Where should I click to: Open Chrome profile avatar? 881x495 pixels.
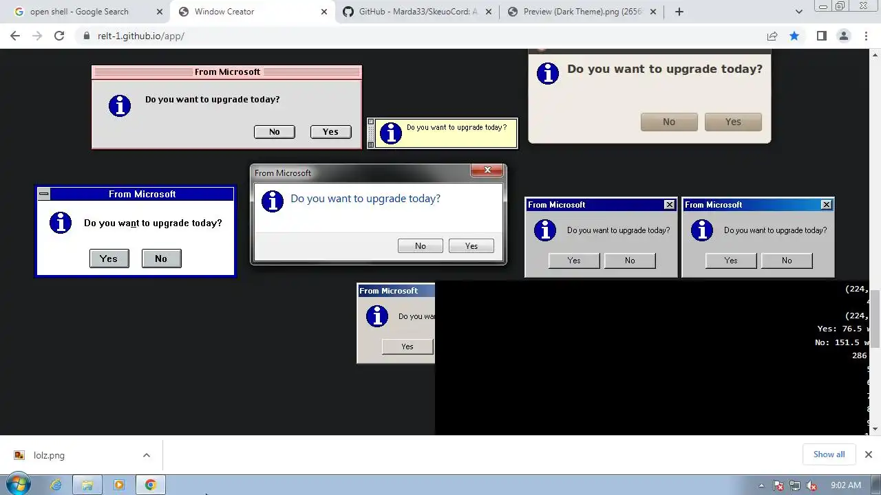844,36
